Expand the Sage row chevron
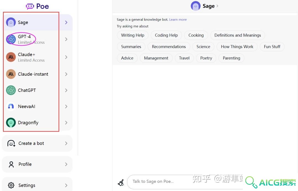 tap(66, 22)
